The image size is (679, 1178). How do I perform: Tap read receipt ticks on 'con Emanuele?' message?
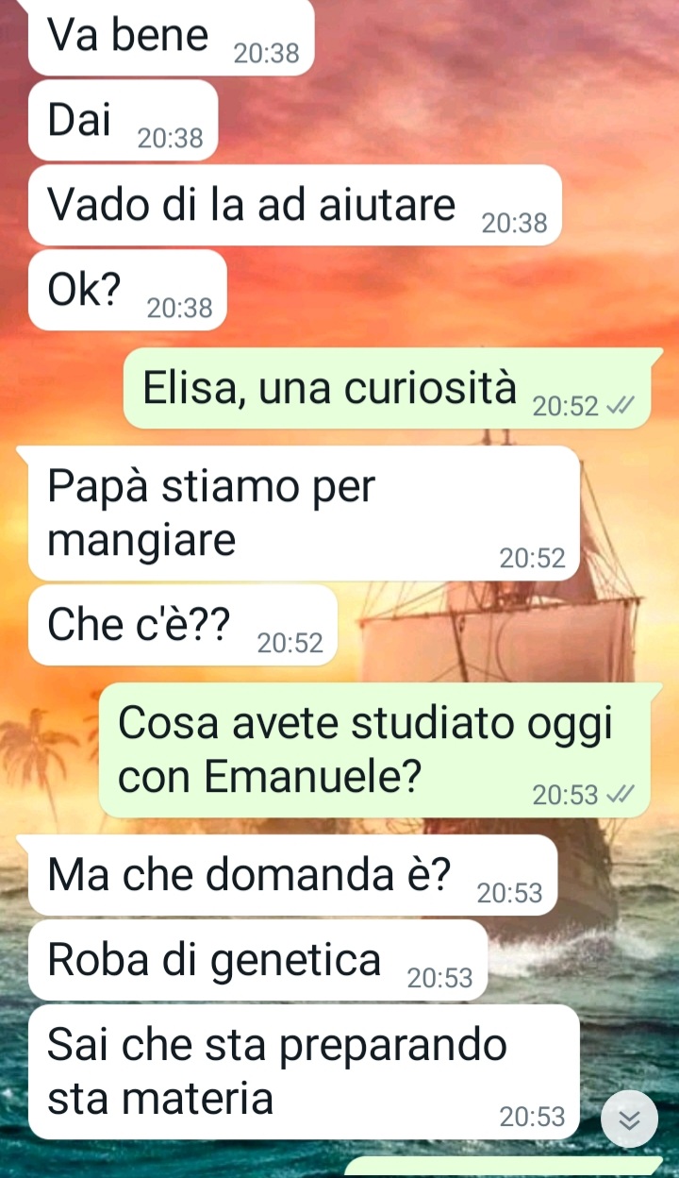coord(620,796)
